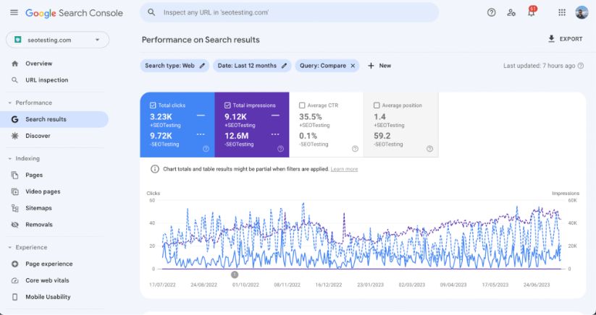This screenshot has width=596, height=315.
Task: Click the solid line legend for +SEOTesting impressions
Action: pos(275,115)
